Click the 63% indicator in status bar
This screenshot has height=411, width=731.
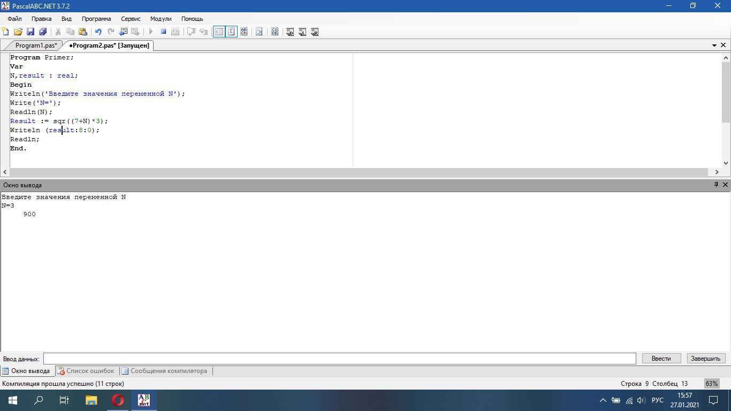pos(711,384)
